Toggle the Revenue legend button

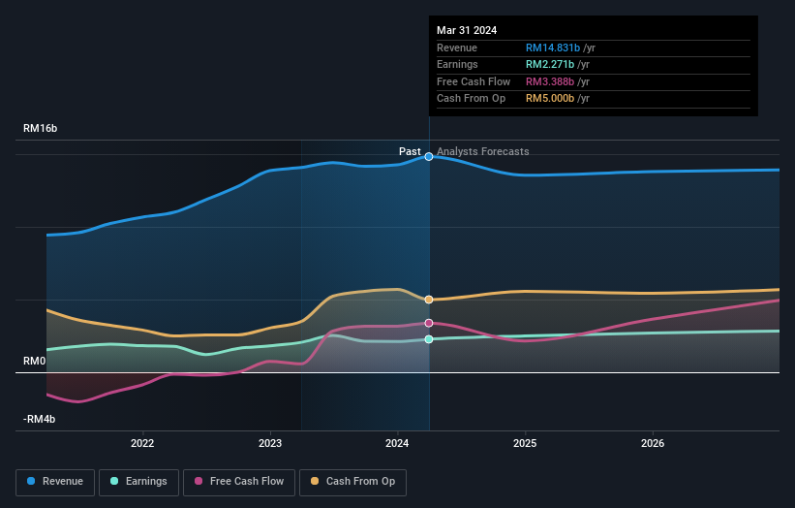(55, 482)
